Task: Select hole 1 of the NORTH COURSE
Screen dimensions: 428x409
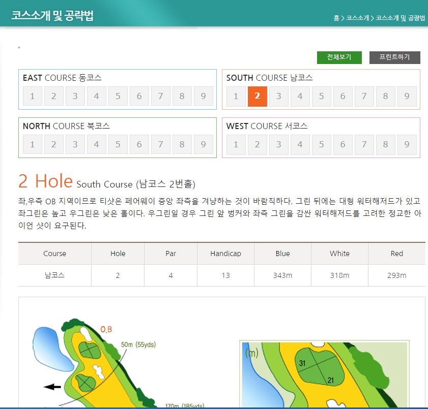Action: pyautogui.click(x=33, y=144)
